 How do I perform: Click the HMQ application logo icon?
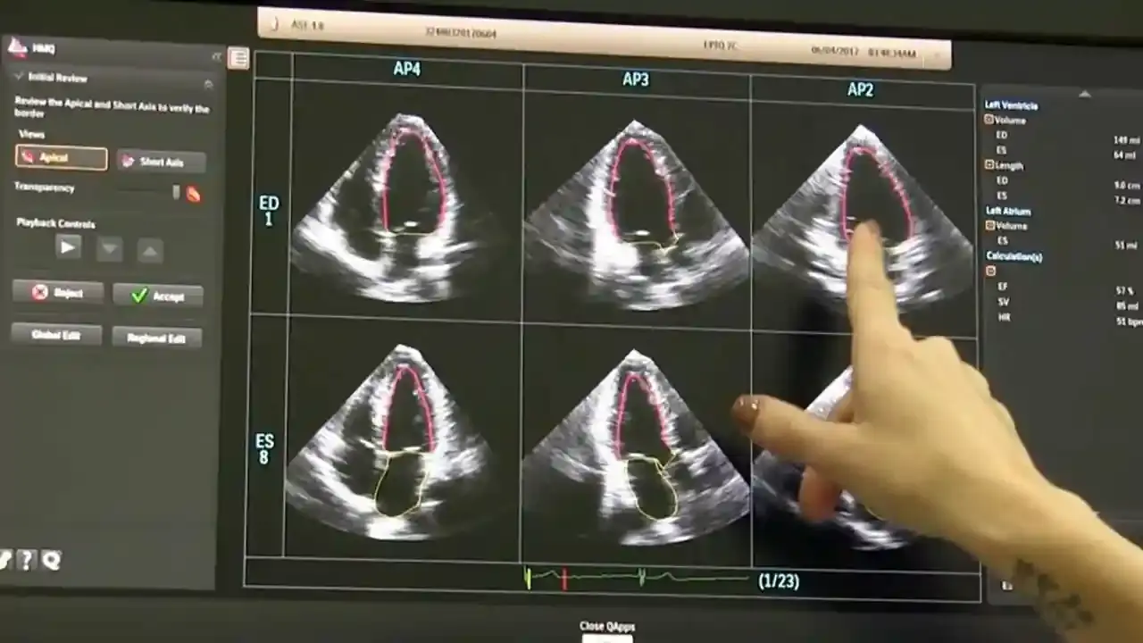click(16, 47)
